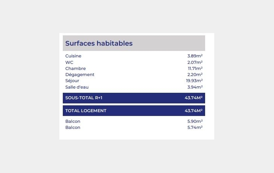The height and width of the screenshot is (173, 274).
Task: Select the Cuisine row label
Action: [x=73, y=56]
